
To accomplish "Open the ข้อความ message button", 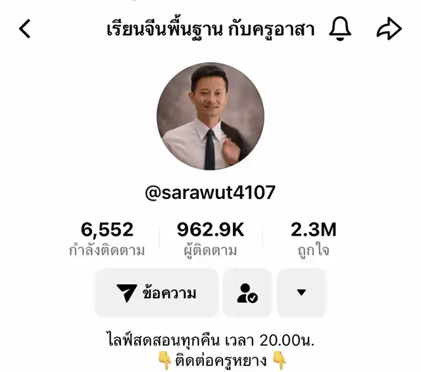I will [x=157, y=293].
